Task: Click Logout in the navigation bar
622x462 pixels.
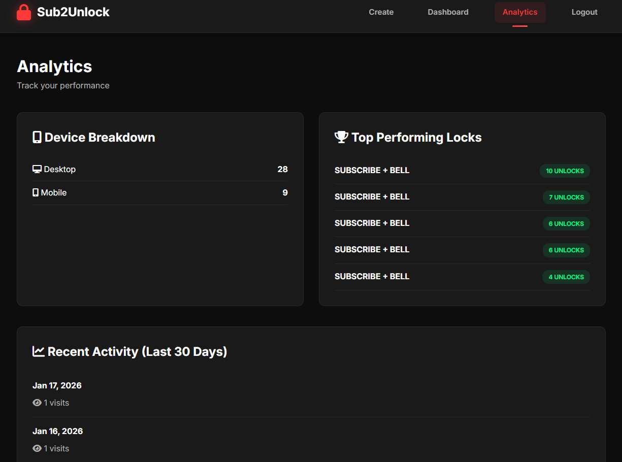Action: pos(584,12)
